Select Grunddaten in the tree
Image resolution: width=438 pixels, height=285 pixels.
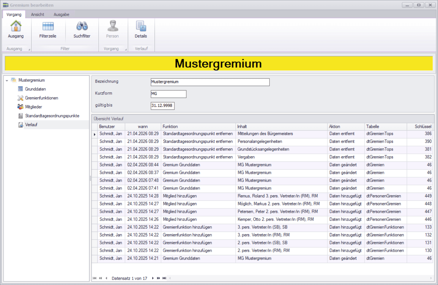tap(35, 89)
